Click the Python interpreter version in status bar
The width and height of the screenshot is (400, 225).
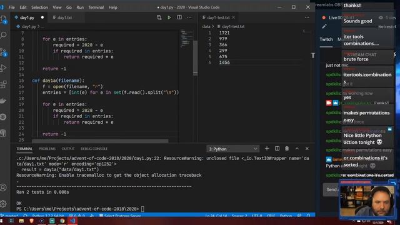(48, 216)
